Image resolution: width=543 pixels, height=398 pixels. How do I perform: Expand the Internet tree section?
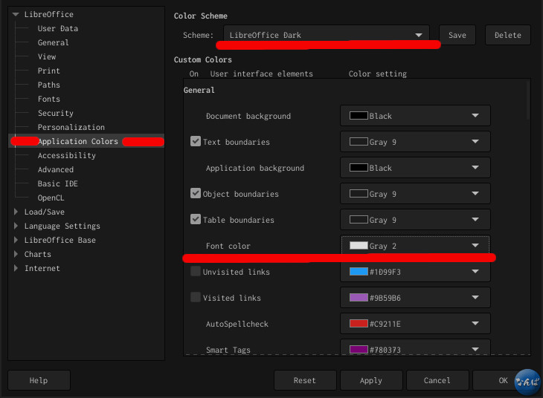coord(16,268)
